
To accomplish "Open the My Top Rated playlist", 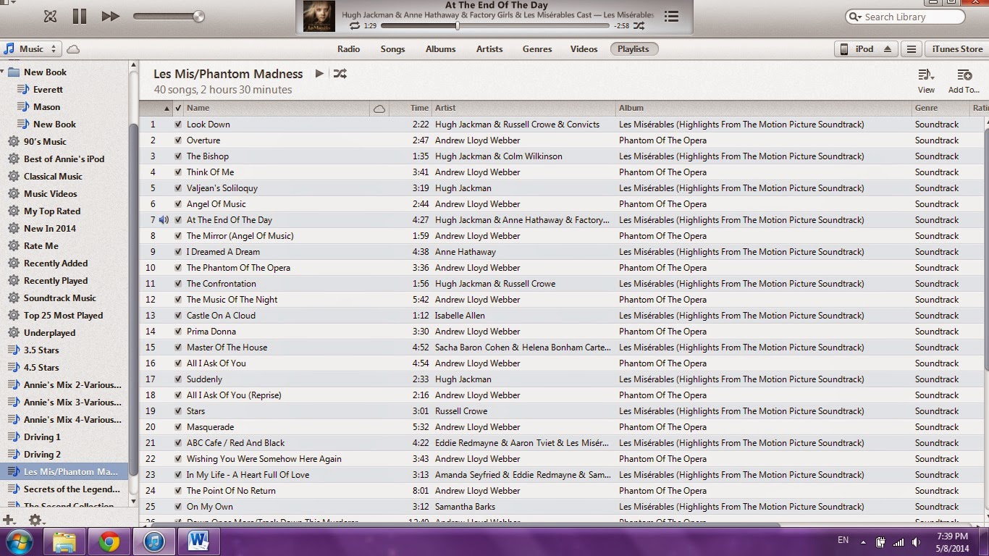I will point(52,211).
